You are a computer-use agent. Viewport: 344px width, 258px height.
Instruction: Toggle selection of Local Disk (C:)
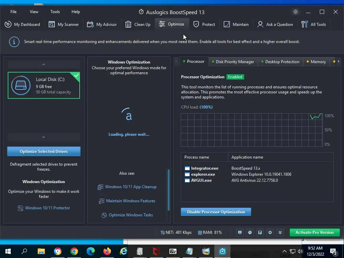tap(44, 85)
